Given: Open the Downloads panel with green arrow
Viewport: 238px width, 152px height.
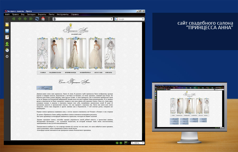Looking at the screenshot, I should tap(7, 44).
